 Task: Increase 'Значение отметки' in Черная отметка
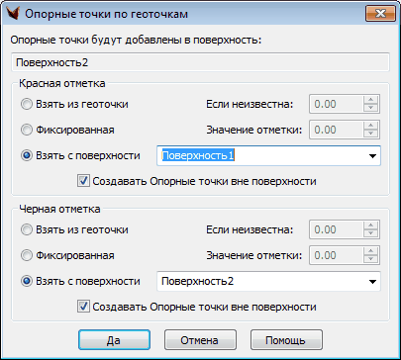[371, 251]
